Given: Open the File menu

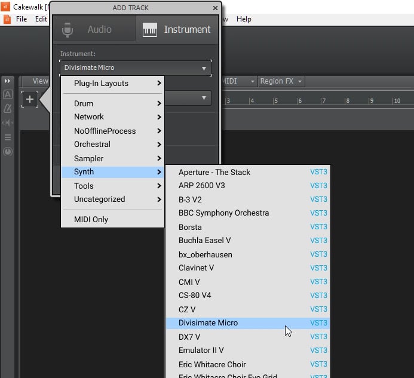Looking at the screenshot, I should pos(22,19).
